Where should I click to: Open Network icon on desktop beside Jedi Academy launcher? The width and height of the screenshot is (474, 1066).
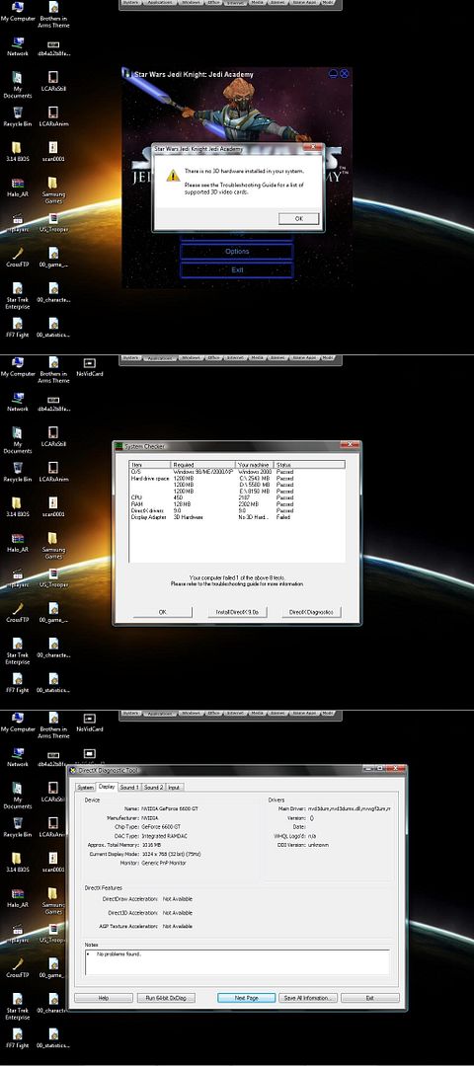click(x=18, y=46)
